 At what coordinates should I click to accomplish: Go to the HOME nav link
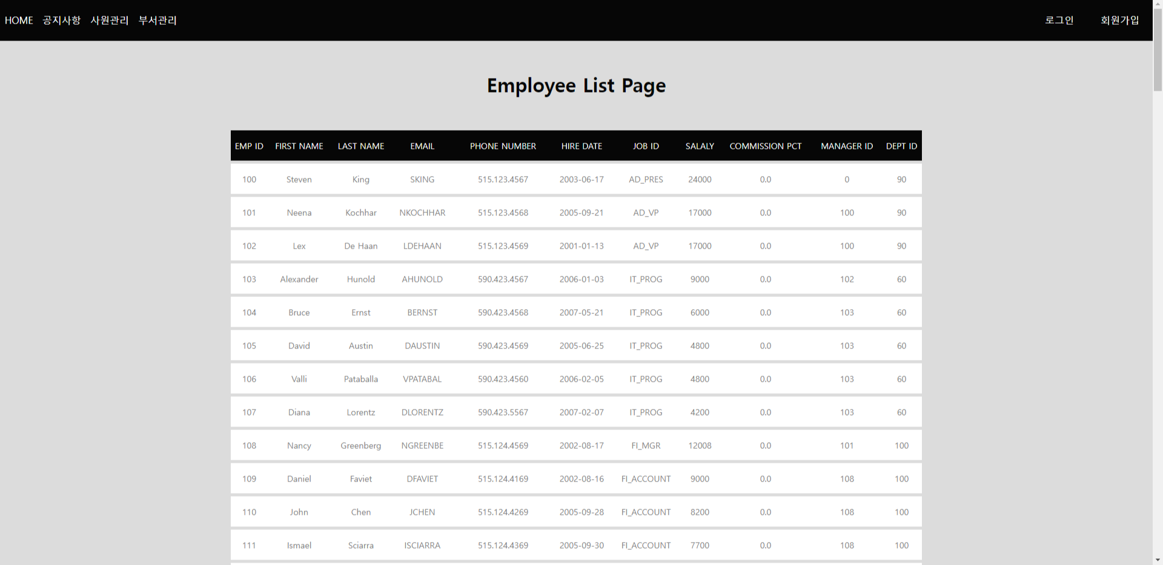[19, 20]
